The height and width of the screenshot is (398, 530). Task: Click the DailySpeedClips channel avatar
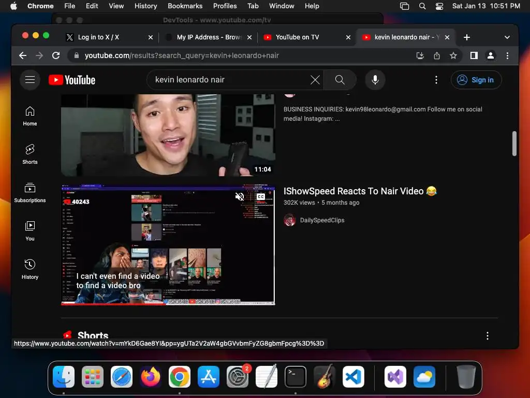(290, 220)
